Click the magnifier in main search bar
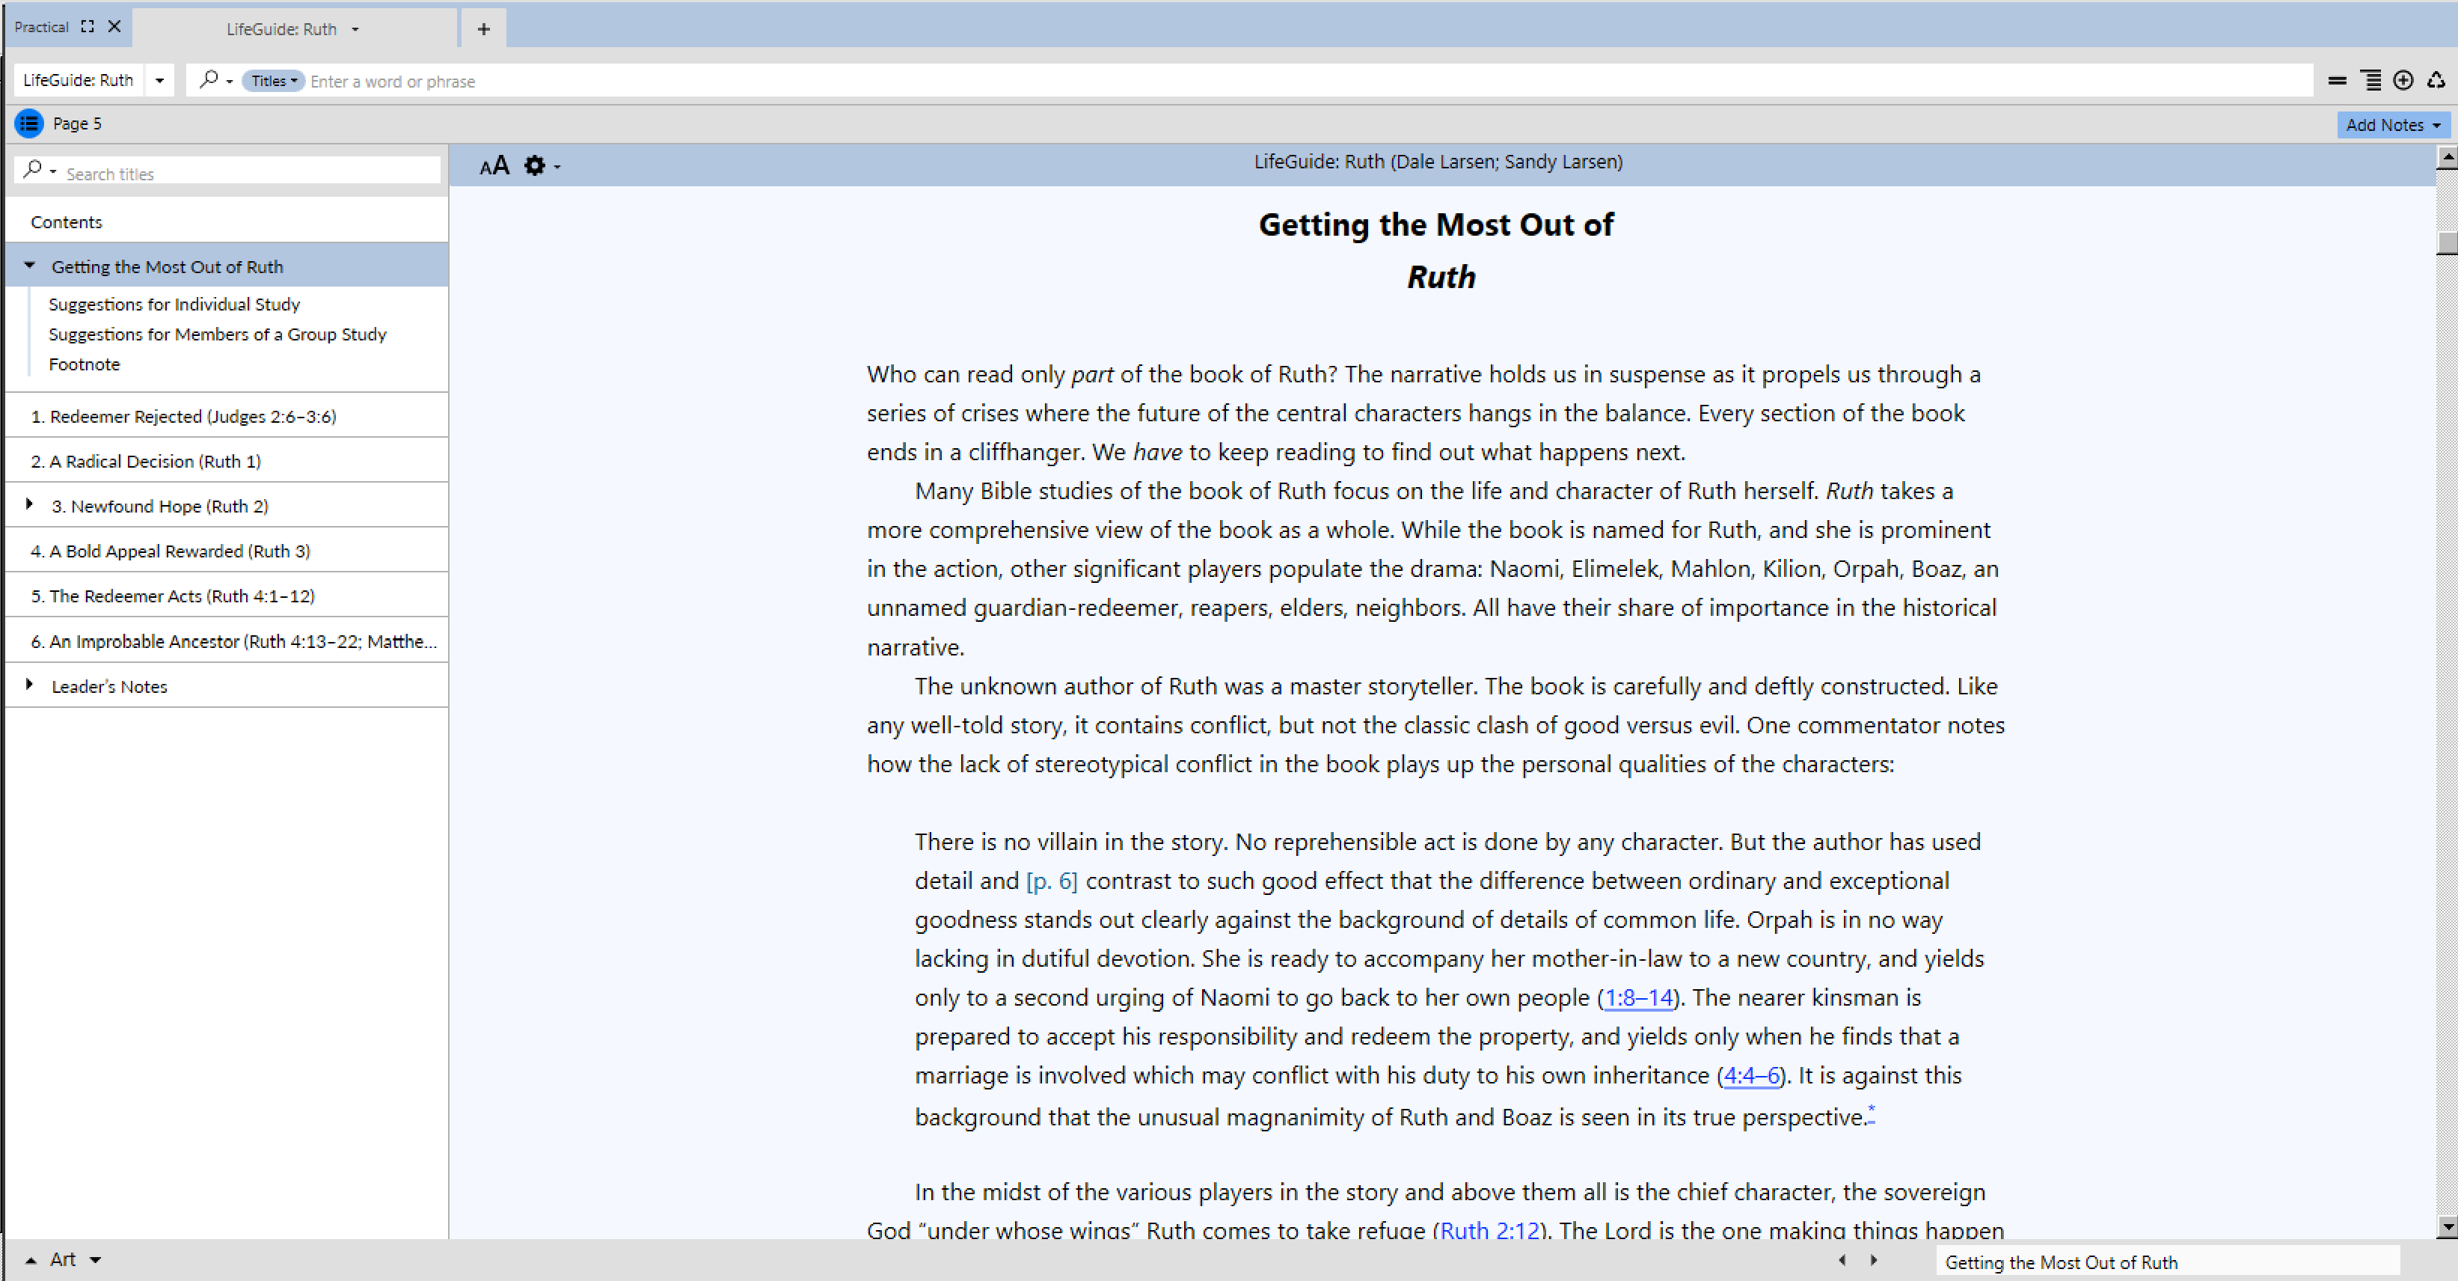Screen dimensions: 2458x1281 208,79
